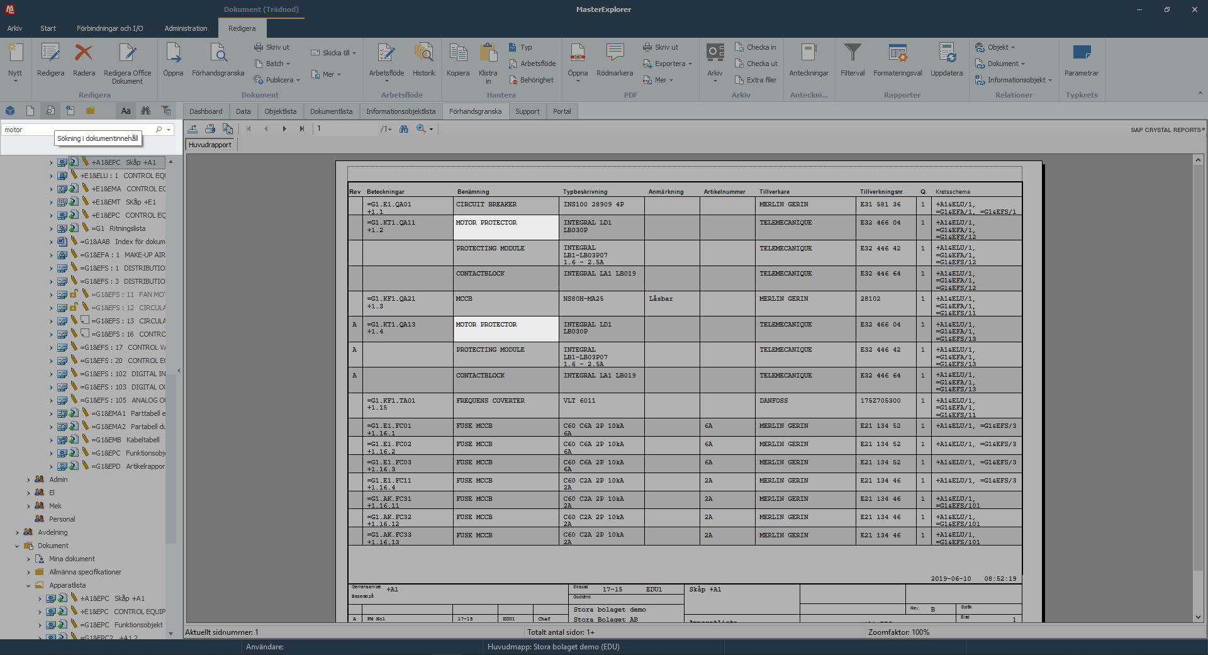The image size is (1208, 655).
Task: Open the Publicera dropdown
Action: [x=277, y=80]
